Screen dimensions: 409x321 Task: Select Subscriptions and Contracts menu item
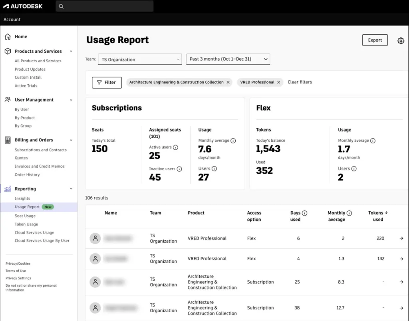[x=41, y=150]
